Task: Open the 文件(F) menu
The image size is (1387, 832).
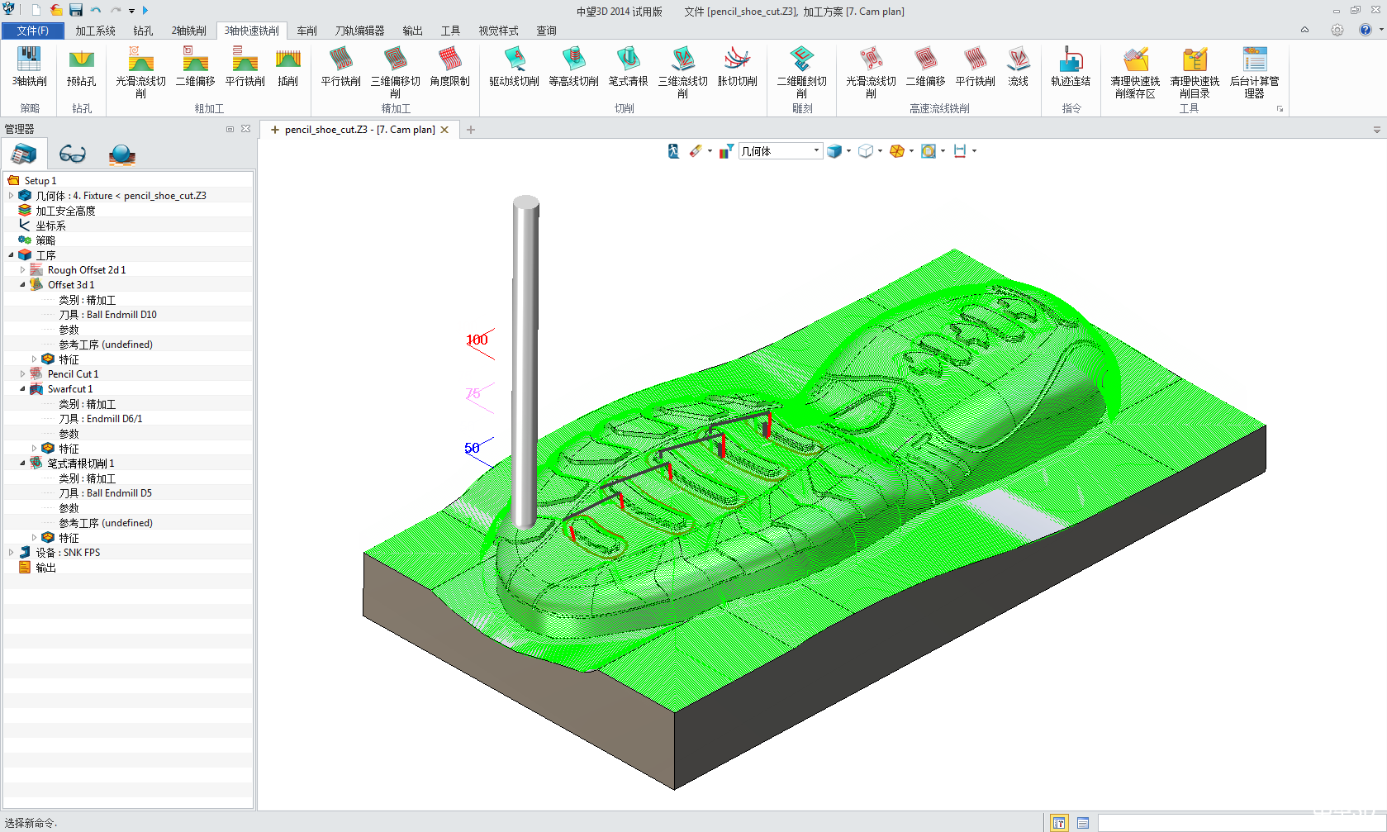Action: tap(32, 31)
